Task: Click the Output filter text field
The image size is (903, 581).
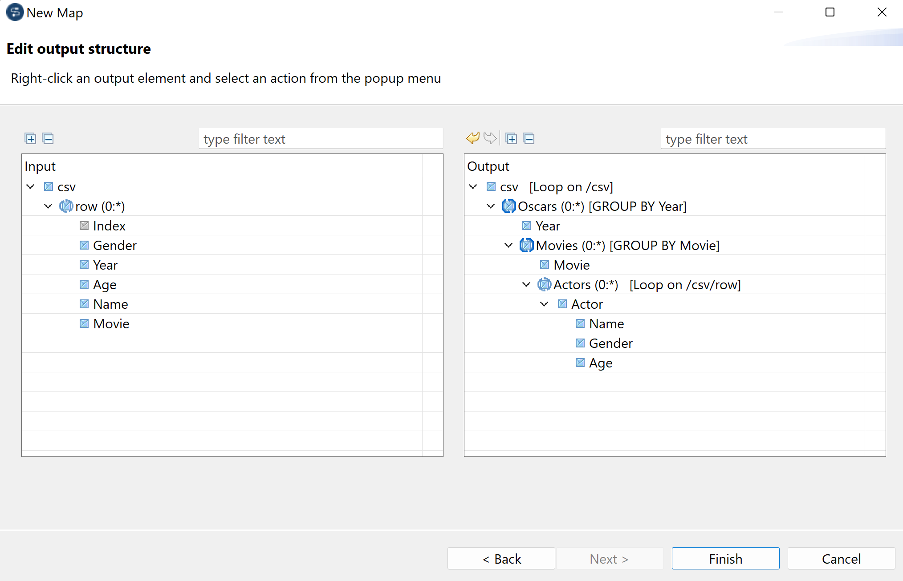Action: tap(773, 139)
